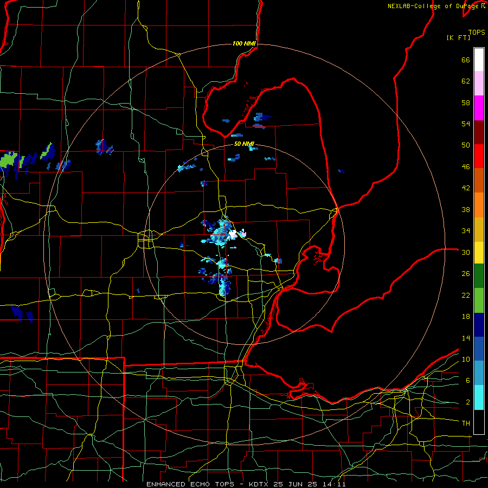Click the dark green 26 kft legend swatch
The width and height of the screenshot is (488, 488).
(479, 276)
